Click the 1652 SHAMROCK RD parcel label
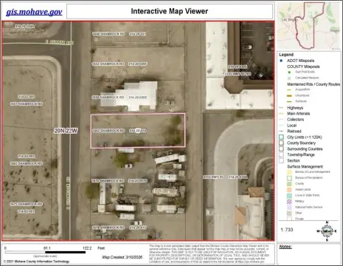Image resolution: width=343 pixels, height=266 pixels. pyautogui.click(x=108, y=64)
